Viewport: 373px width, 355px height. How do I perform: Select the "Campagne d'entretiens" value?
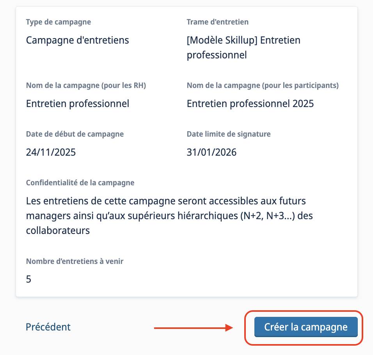77,40
